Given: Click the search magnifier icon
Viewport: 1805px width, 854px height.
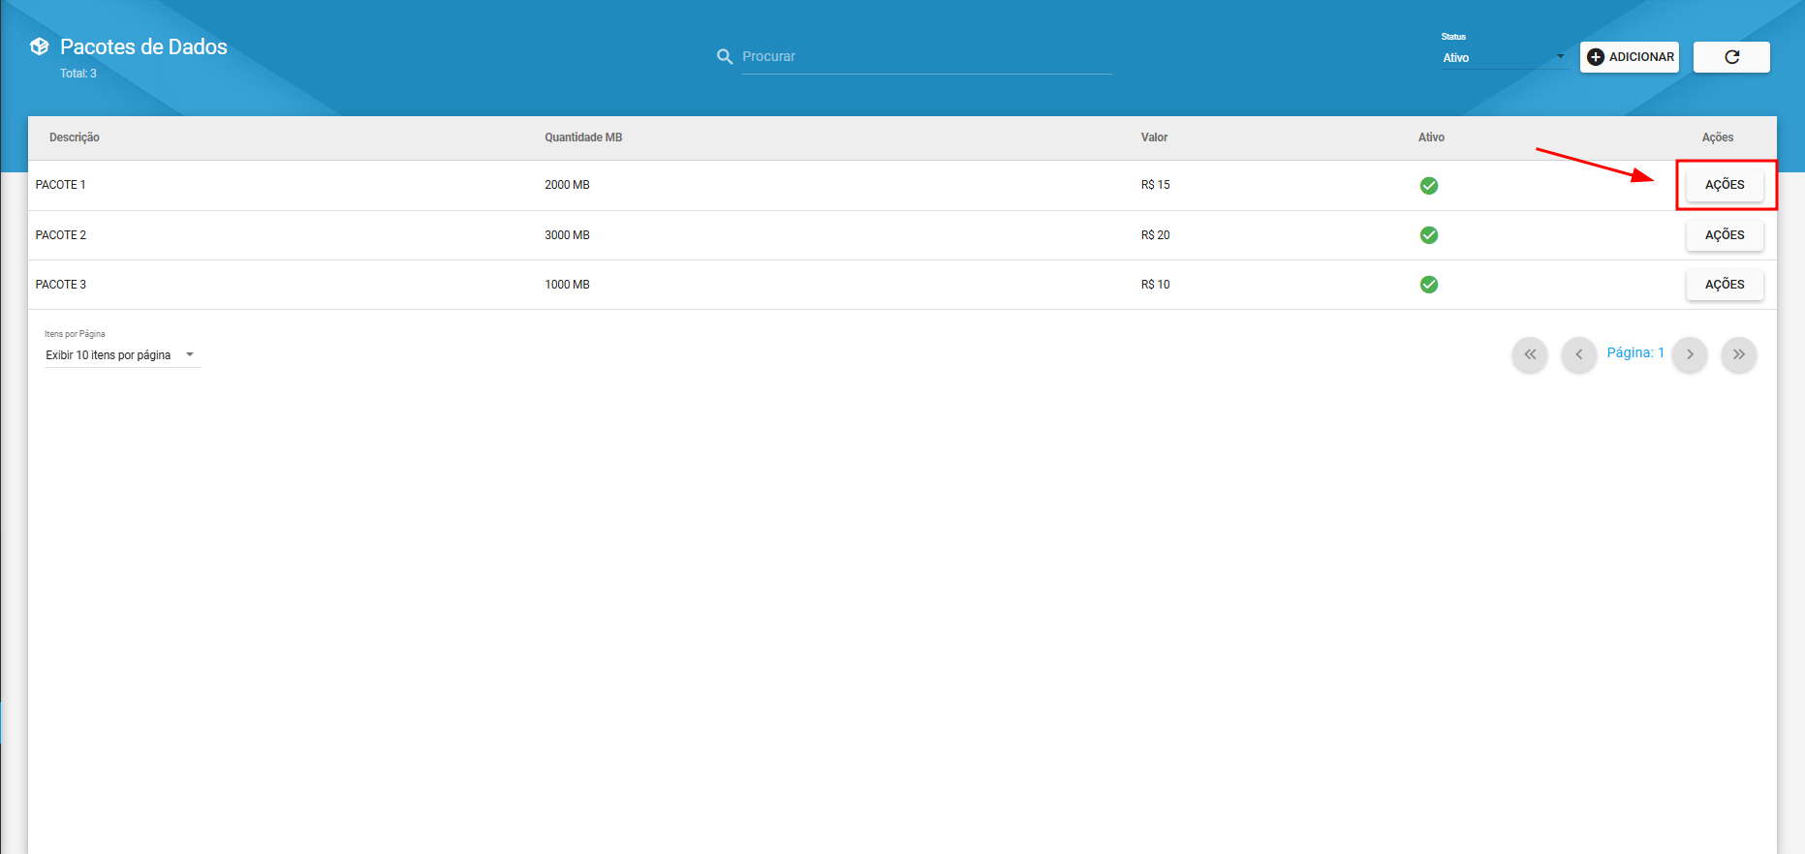Looking at the screenshot, I should 725,57.
